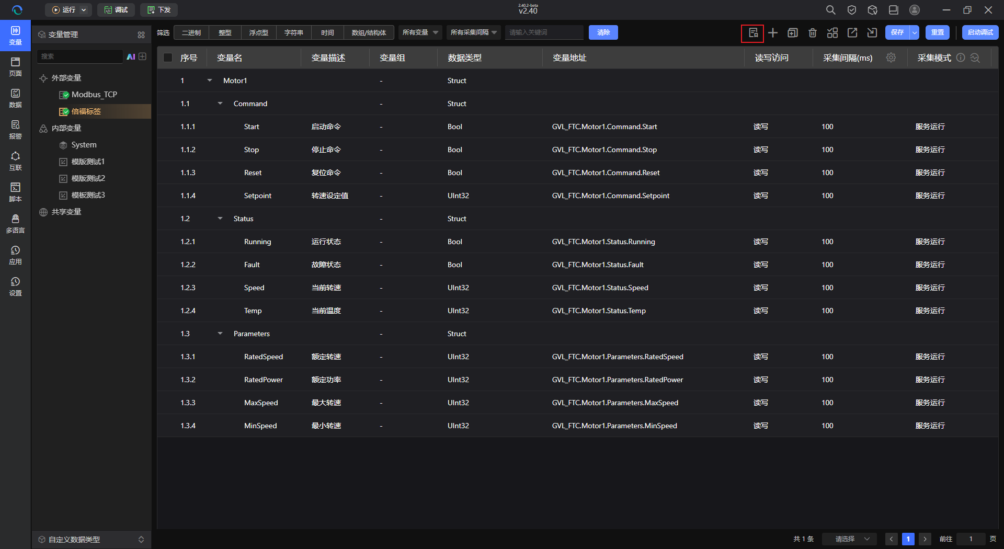Screen dimensions: 1004x549
Task: Click the add-node plus icon beside AI
Action: [x=142, y=56]
